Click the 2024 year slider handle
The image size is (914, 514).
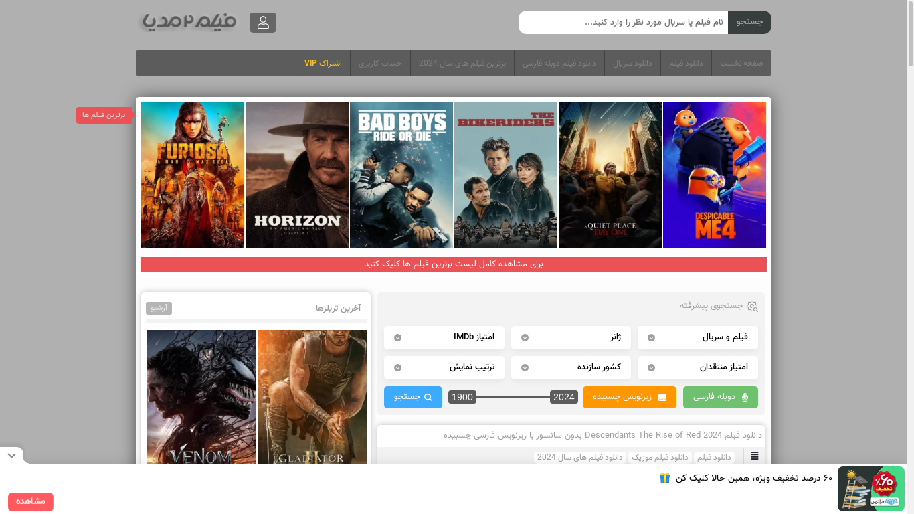564,397
